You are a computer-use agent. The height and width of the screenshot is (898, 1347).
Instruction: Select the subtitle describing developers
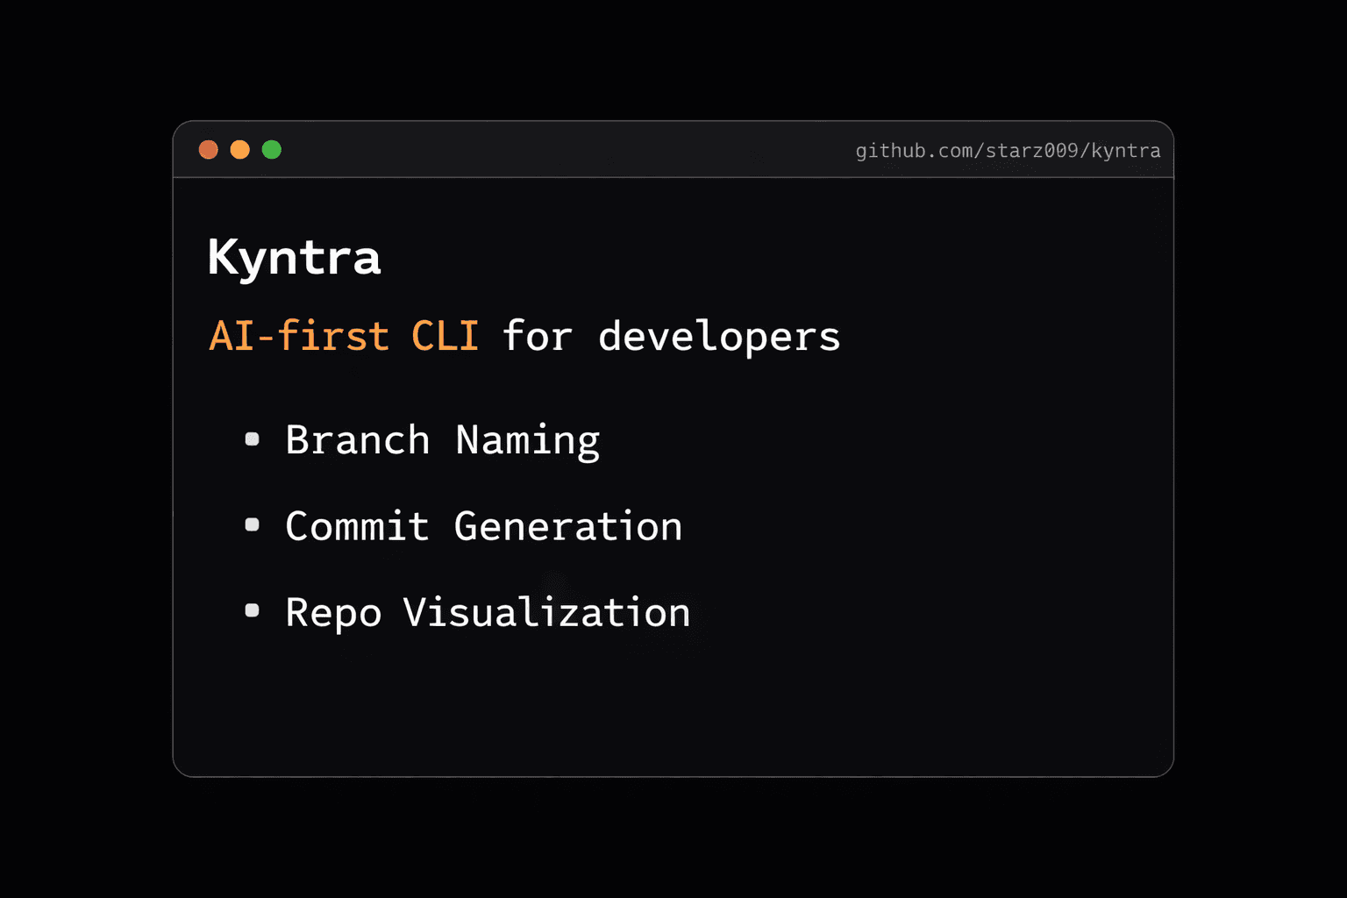click(x=524, y=336)
